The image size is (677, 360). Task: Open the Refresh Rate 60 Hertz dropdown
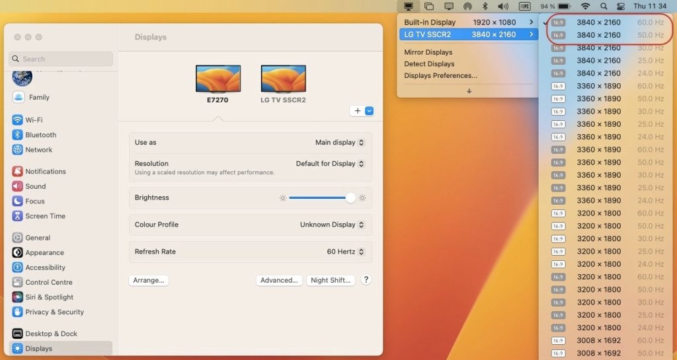345,252
